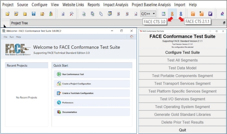Open the Source menu
This screenshot has width=227, height=134.
pos(22,5)
